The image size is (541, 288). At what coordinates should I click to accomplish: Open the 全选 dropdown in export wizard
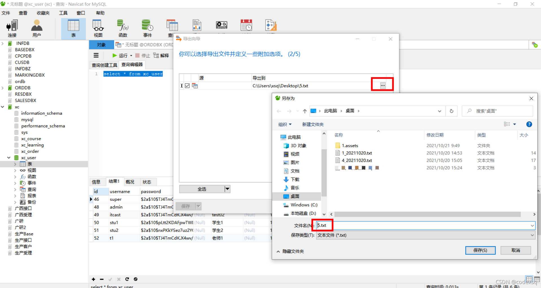pyautogui.click(x=227, y=189)
